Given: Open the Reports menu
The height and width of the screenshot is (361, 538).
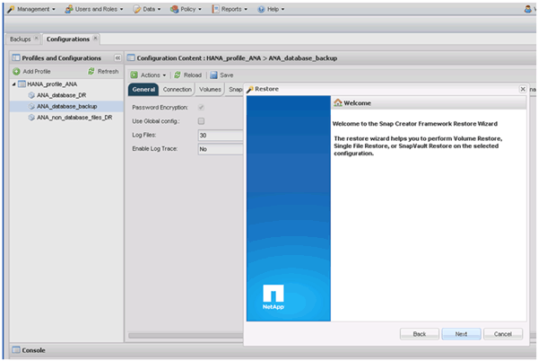Looking at the screenshot, I should (x=230, y=9).
